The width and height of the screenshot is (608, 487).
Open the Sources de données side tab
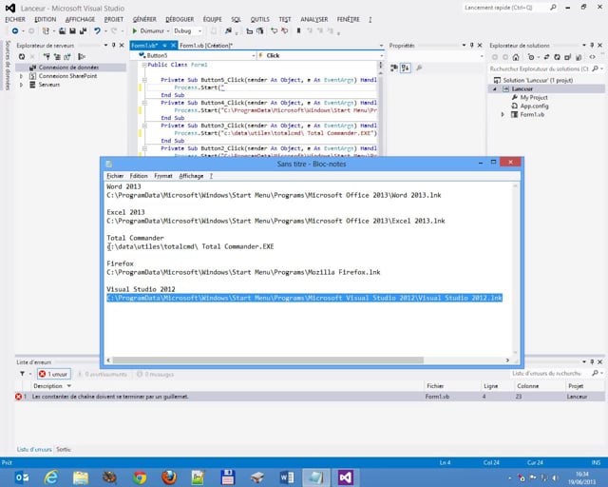(x=8, y=66)
